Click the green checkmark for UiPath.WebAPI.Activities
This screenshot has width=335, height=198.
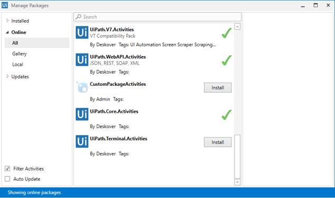[227, 60]
